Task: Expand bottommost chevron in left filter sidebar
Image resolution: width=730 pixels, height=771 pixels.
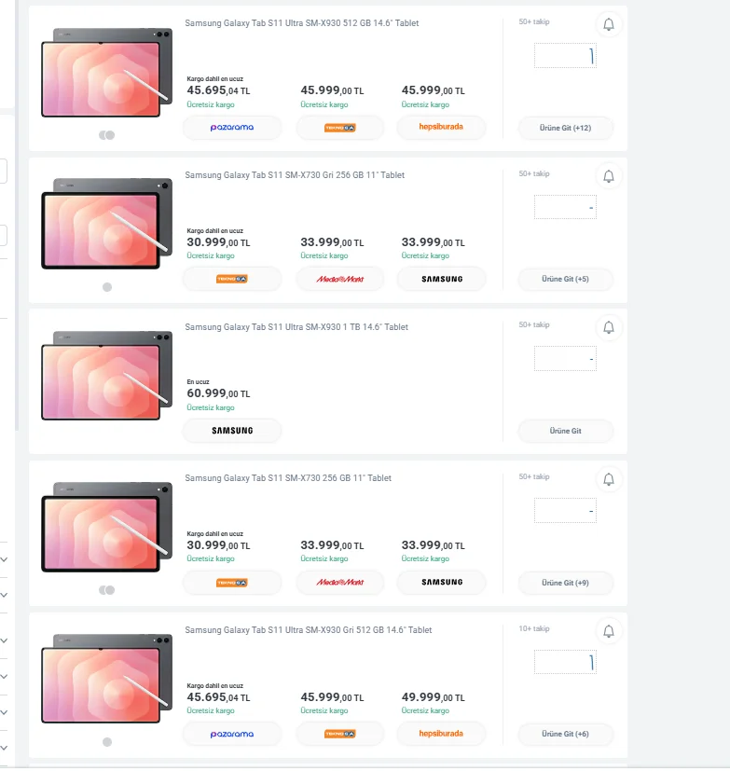Action: [4, 748]
